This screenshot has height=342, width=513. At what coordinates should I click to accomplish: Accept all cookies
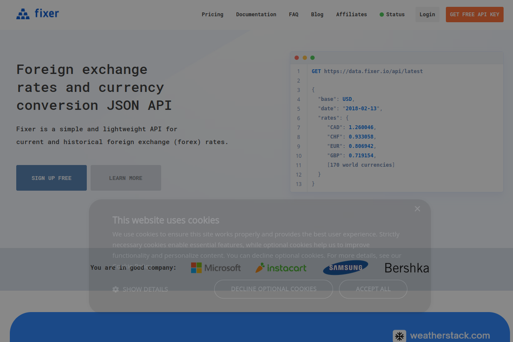[x=373, y=289]
